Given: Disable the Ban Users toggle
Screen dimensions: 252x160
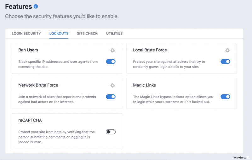Looking at the screenshot, I should coord(111,62).
